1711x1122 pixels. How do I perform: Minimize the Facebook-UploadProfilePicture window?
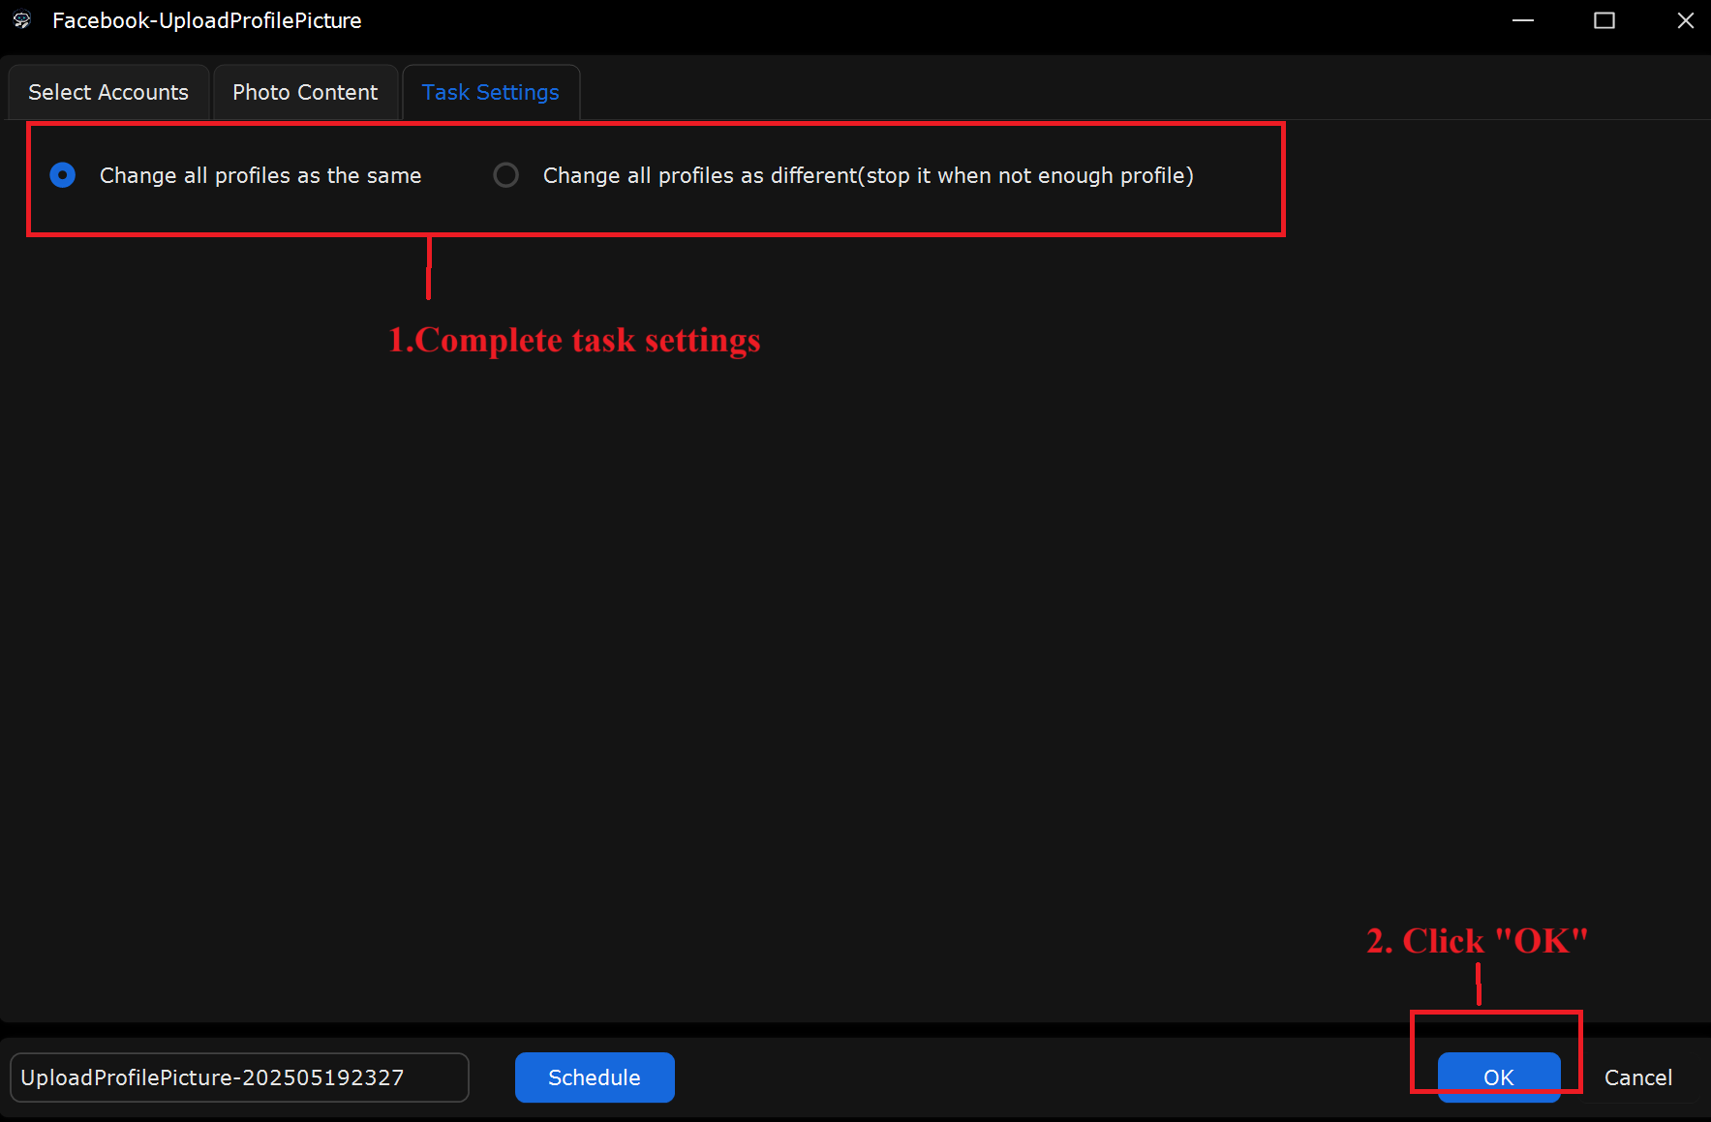(1523, 20)
